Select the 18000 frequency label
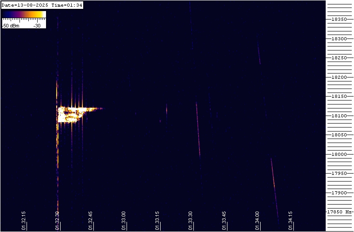 coord(339,154)
